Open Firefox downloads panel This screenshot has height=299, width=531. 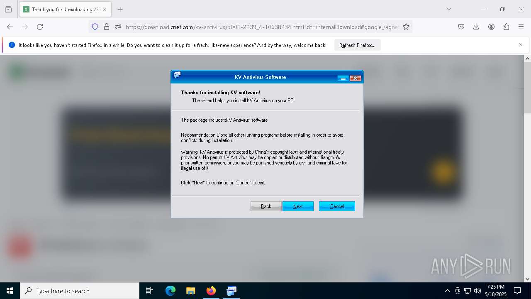pos(476,27)
